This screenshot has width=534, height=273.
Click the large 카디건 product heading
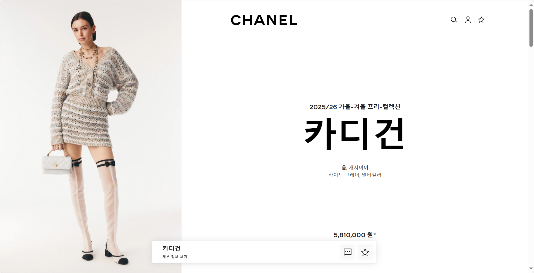coord(355,134)
